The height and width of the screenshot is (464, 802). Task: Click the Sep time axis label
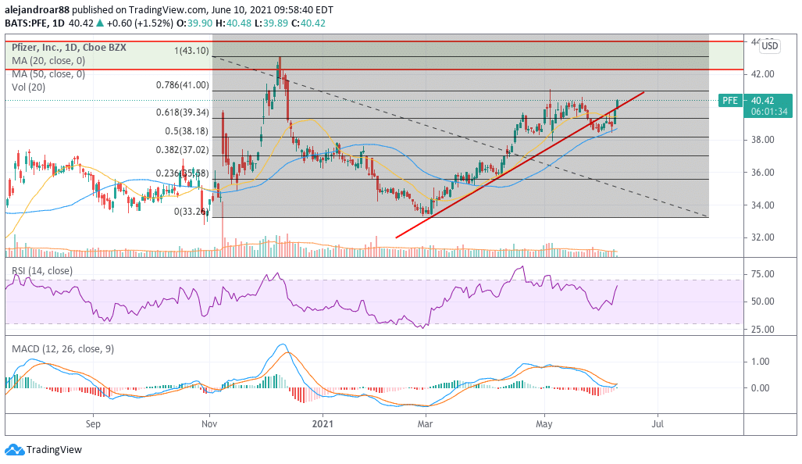93,424
